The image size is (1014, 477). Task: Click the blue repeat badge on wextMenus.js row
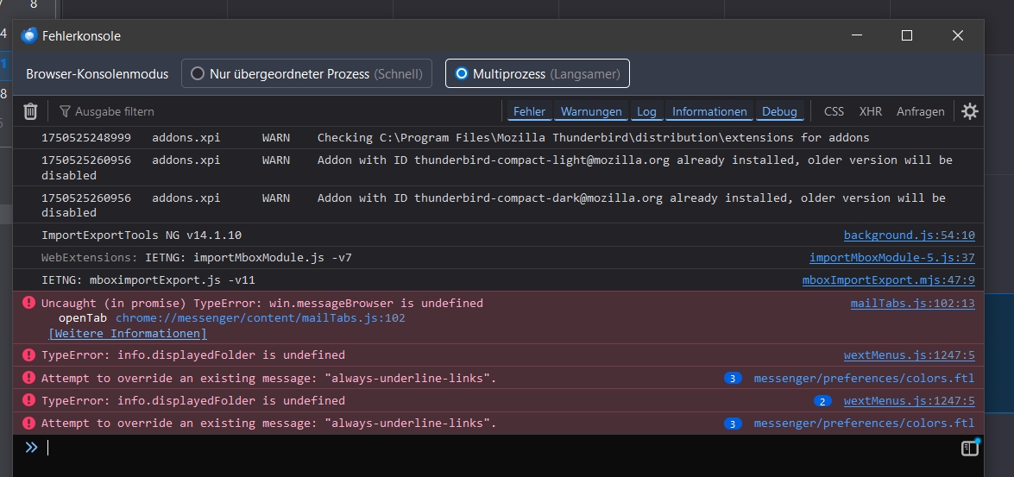coord(823,401)
